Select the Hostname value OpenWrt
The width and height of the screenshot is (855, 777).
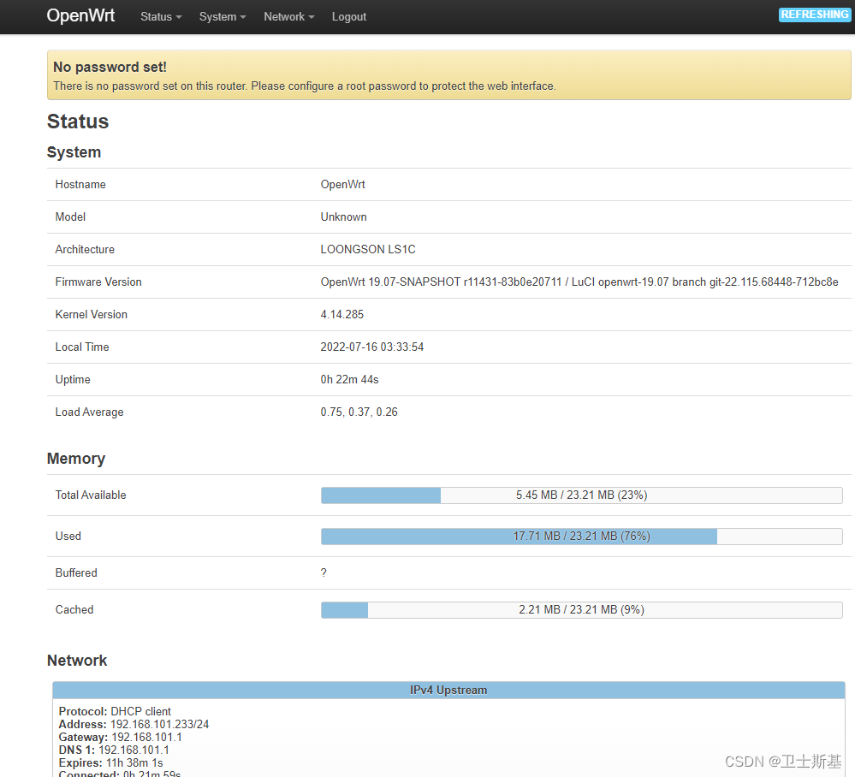coord(342,184)
